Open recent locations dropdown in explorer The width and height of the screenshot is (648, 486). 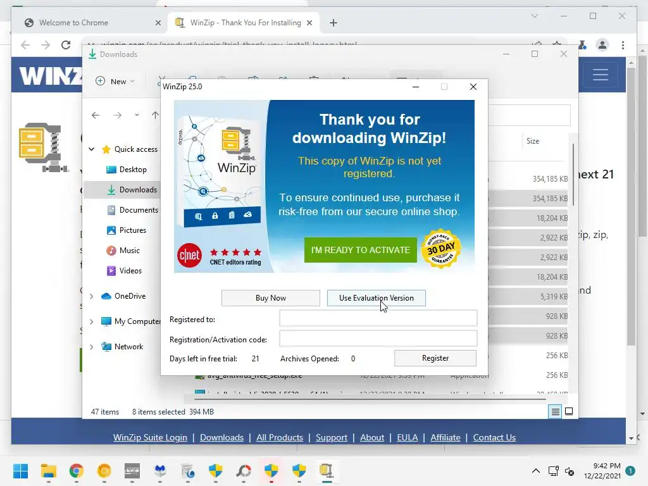coord(137,115)
